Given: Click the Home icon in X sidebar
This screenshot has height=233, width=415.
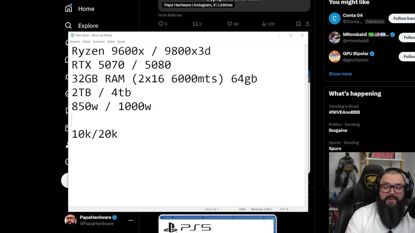Looking at the screenshot, I should (68, 8).
